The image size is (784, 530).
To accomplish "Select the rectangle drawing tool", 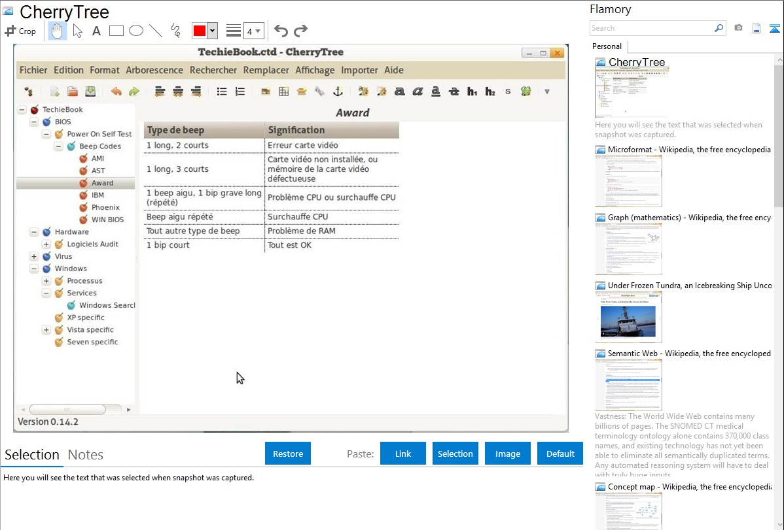I will [116, 31].
